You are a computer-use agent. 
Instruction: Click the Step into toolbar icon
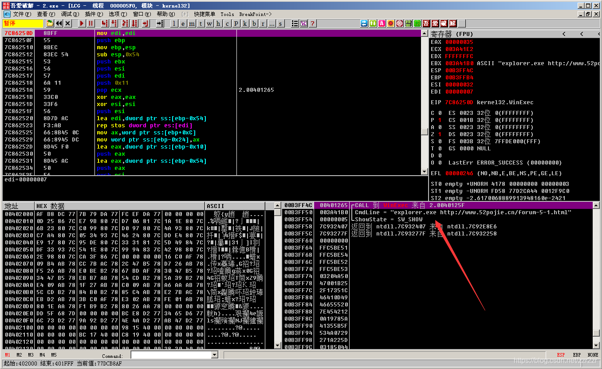[x=105, y=24]
